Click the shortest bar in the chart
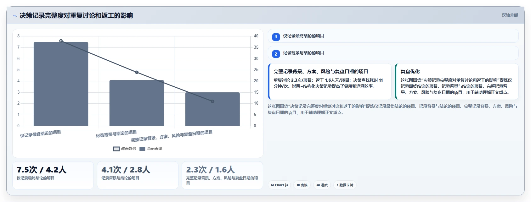Screen dimensions: 531x202 click(x=212, y=109)
